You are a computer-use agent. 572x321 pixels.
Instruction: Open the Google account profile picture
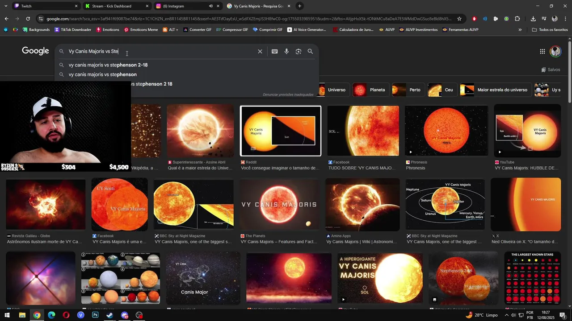(555, 51)
